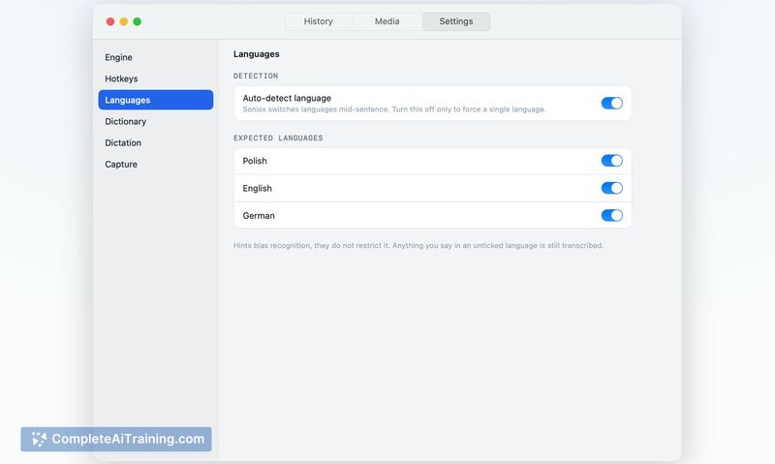Turn off Auto-detect language switch
Screen dimensions: 775x464
[612, 104]
